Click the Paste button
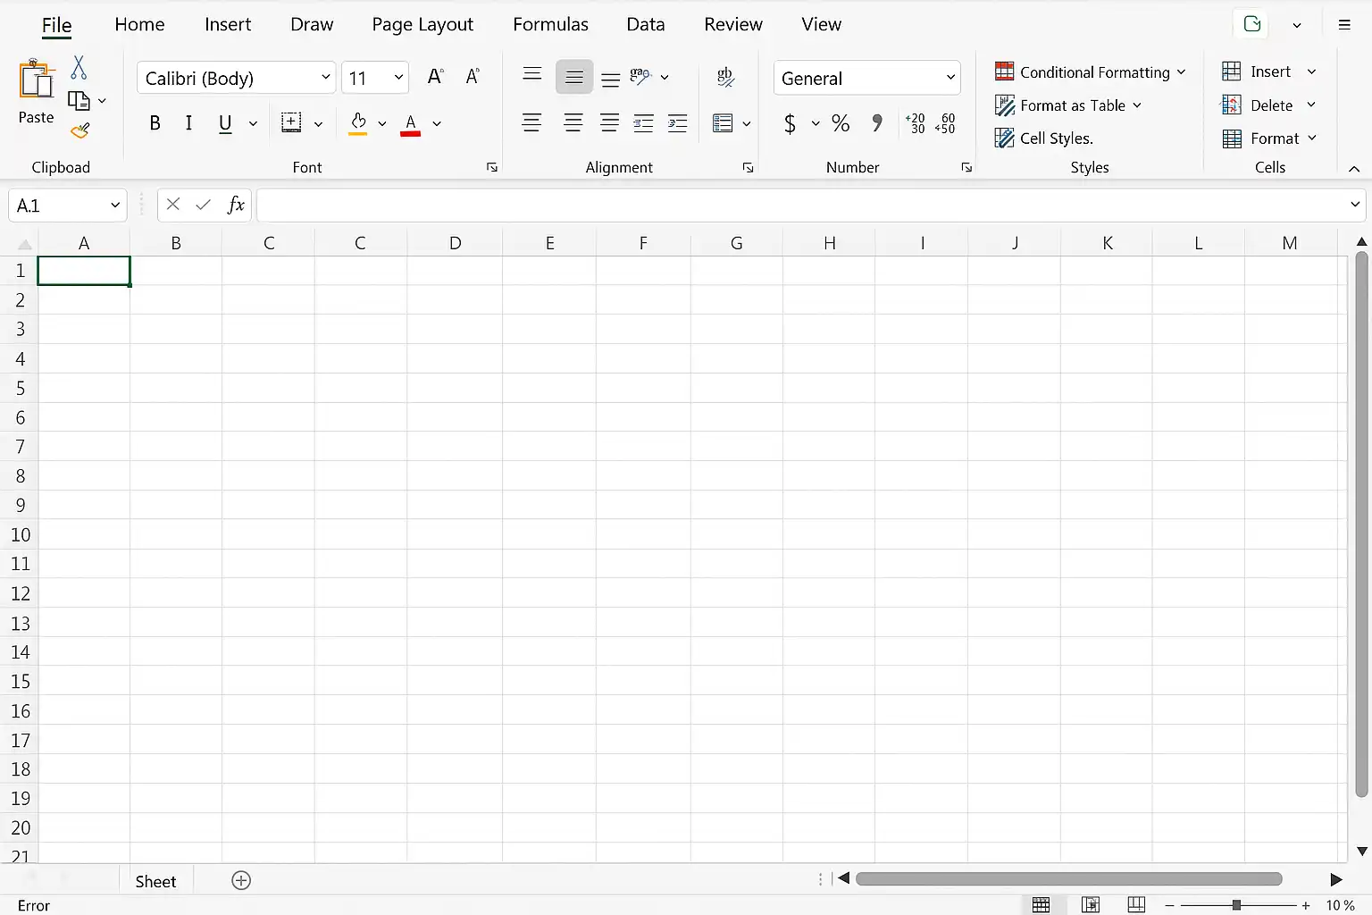 (x=37, y=92)
